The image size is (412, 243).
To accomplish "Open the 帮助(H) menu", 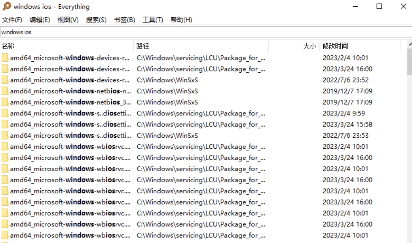I will pos(181,20).
